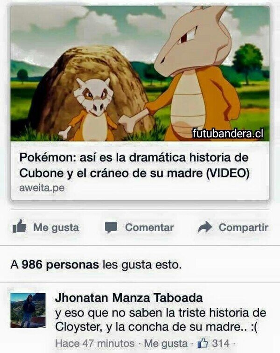
Task: View the 986 personas likes list
Action: (60, 265)
